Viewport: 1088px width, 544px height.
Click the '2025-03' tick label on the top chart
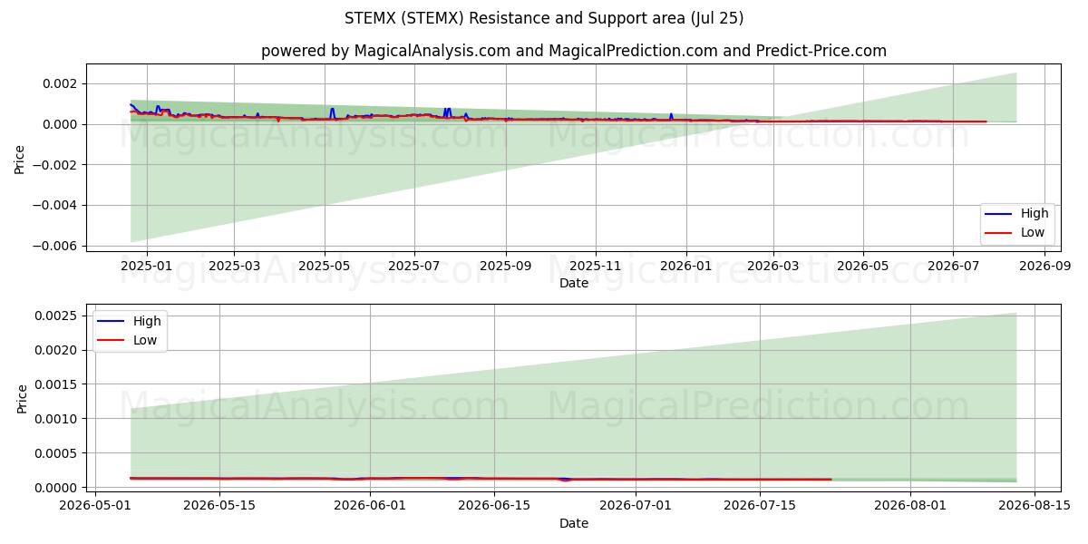[234, 267]
